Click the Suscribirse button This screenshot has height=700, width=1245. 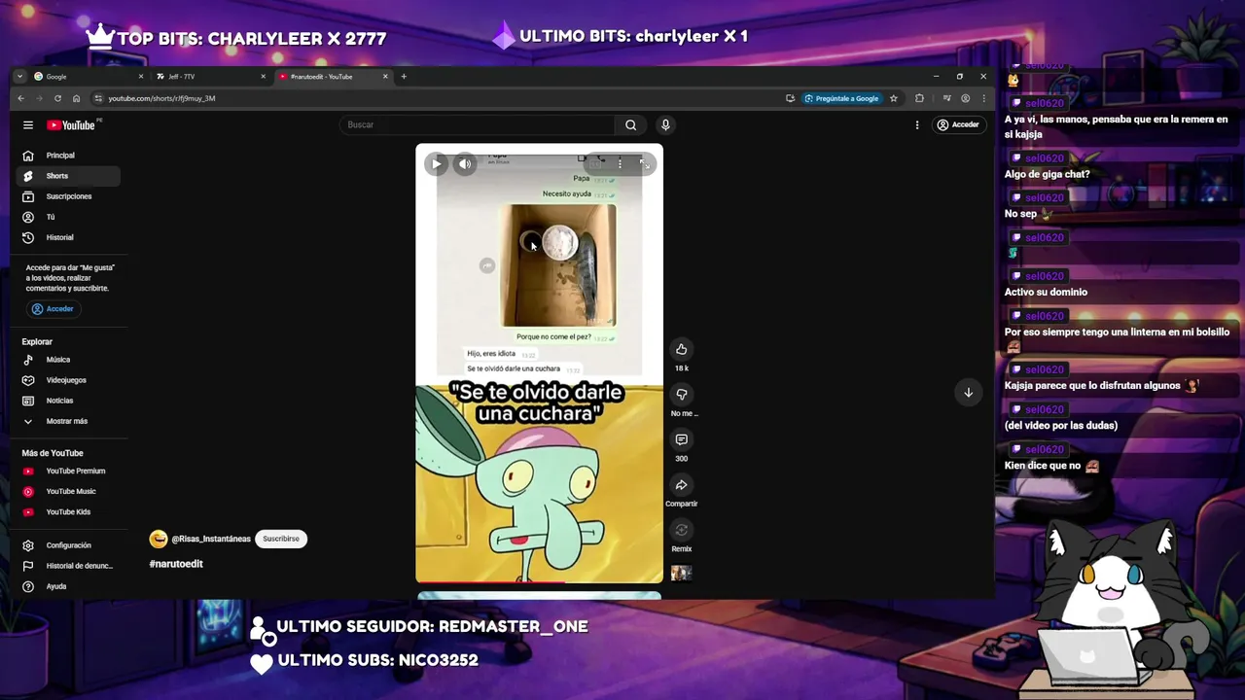click(281, 539)
